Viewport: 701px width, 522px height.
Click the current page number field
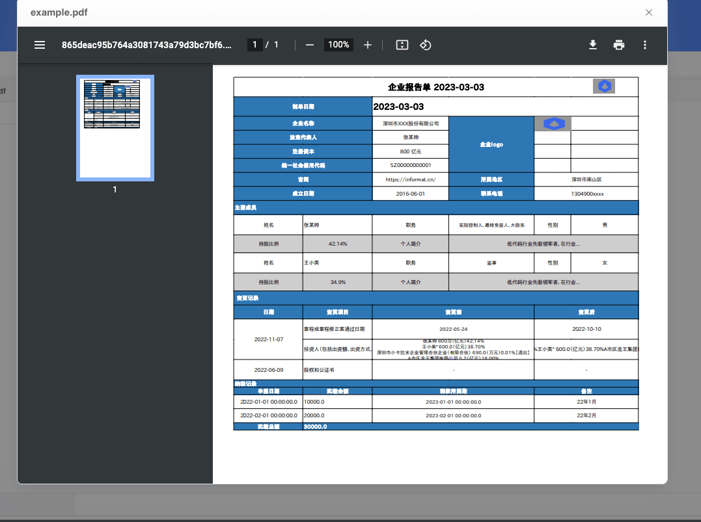[254, 45]
